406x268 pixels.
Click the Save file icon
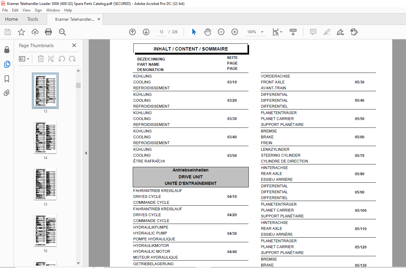[8, 32]
